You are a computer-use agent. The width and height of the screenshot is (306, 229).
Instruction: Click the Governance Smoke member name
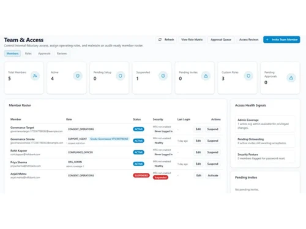(x=23, y=139)
